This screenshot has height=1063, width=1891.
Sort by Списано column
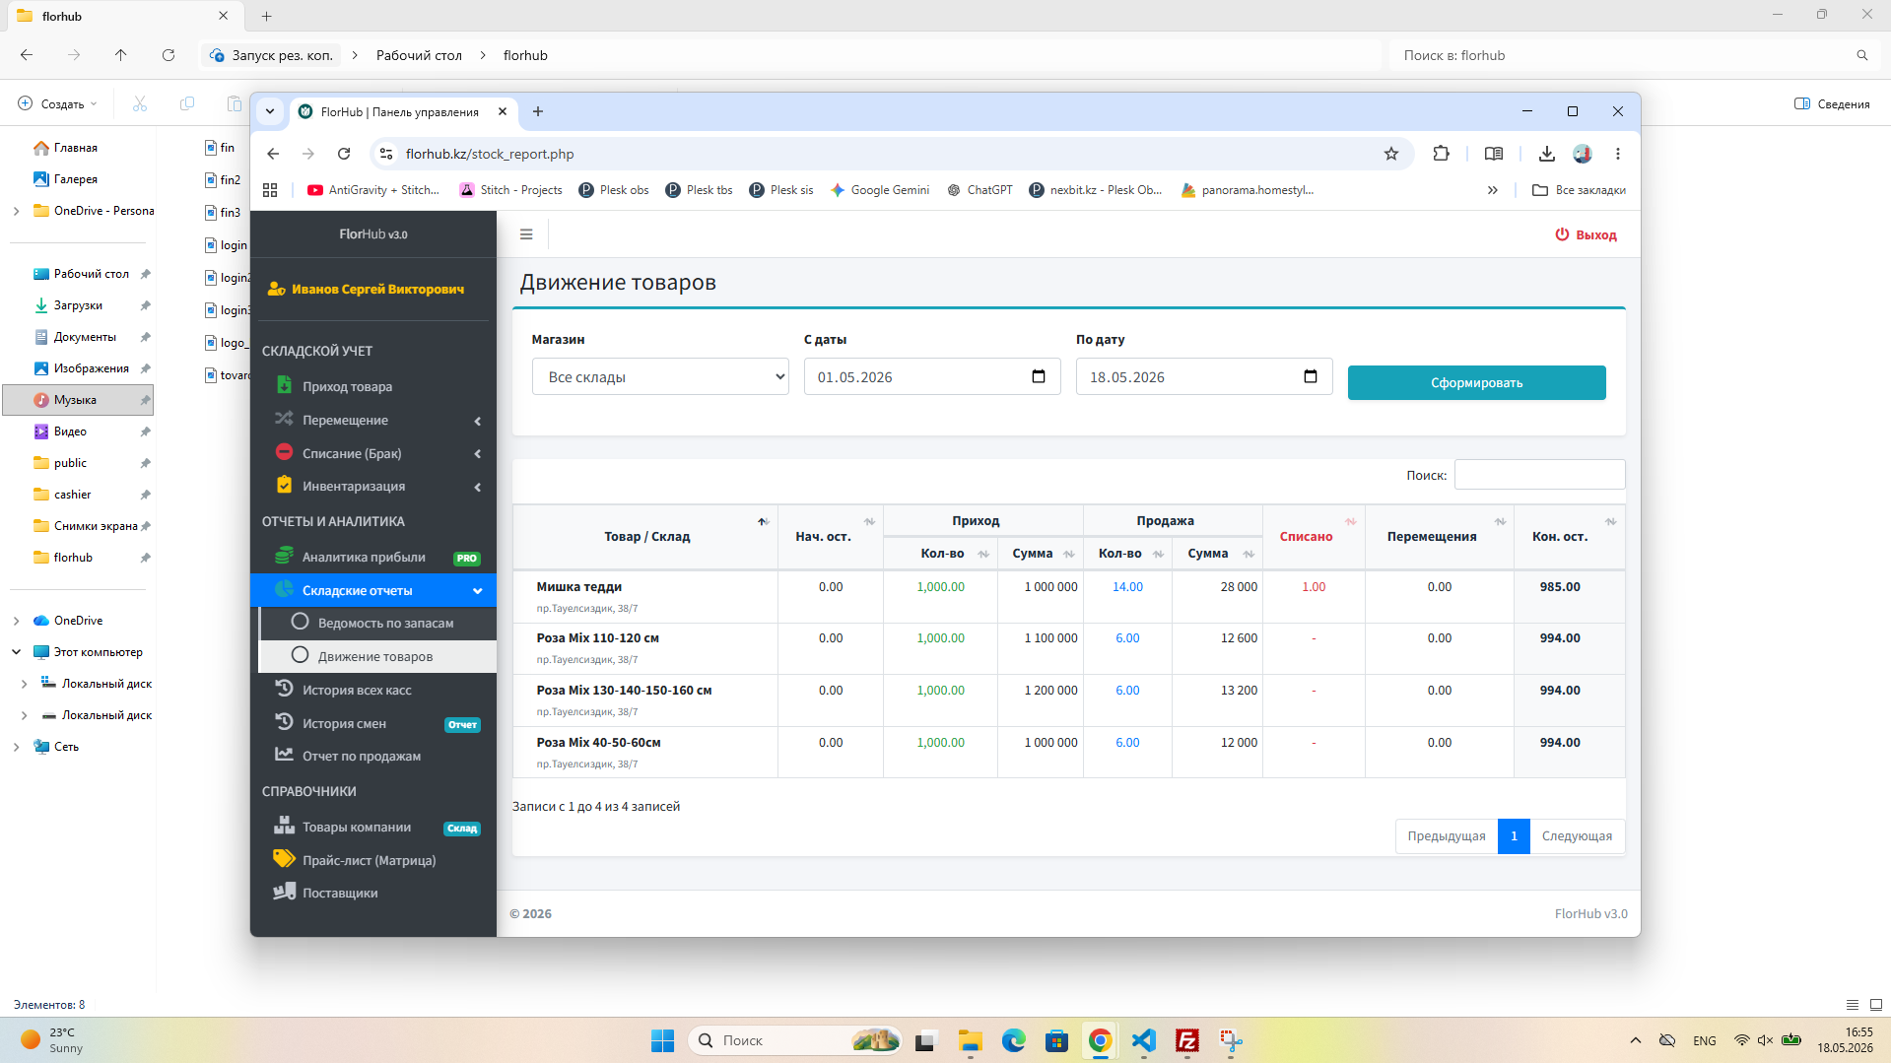[1351, 521]
